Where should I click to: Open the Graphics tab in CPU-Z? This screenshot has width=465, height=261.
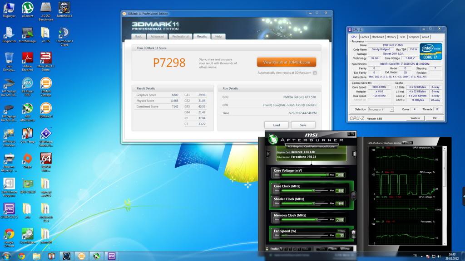click(414, 37)
